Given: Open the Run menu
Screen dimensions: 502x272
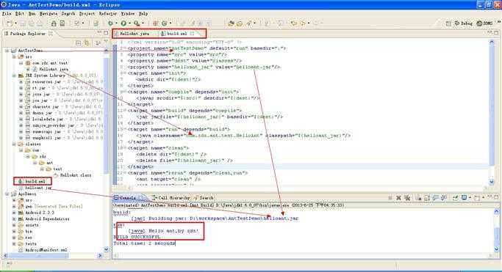Looking at the screenshot, I should (x=32, y=14).
